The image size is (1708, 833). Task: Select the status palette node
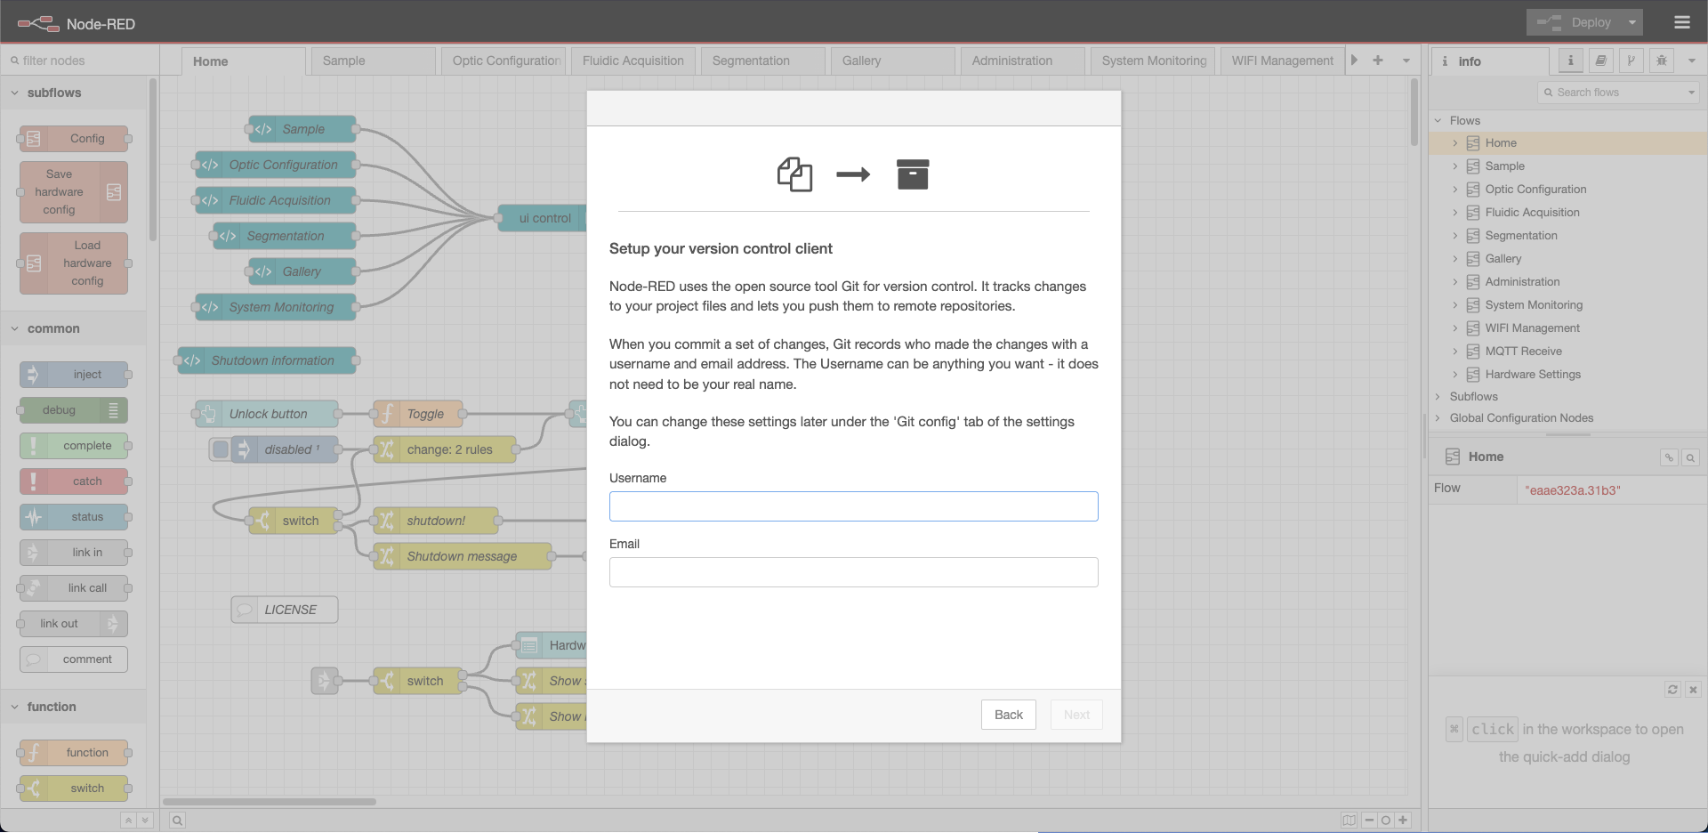[x=74, y=517]
